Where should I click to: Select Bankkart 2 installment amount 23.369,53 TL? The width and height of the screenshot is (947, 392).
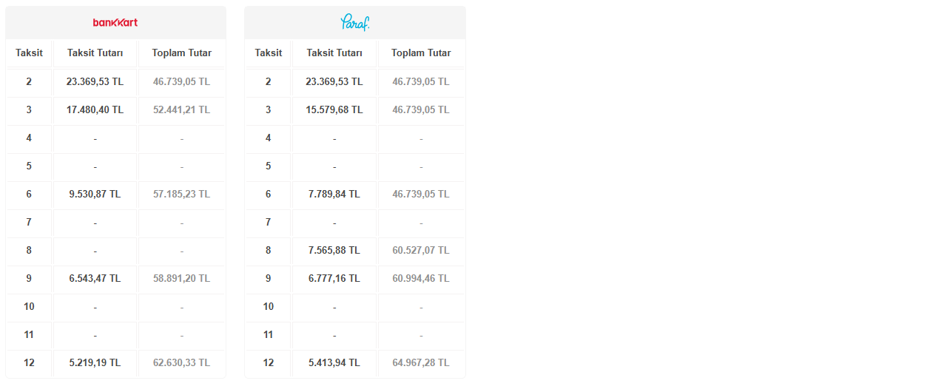95,81
